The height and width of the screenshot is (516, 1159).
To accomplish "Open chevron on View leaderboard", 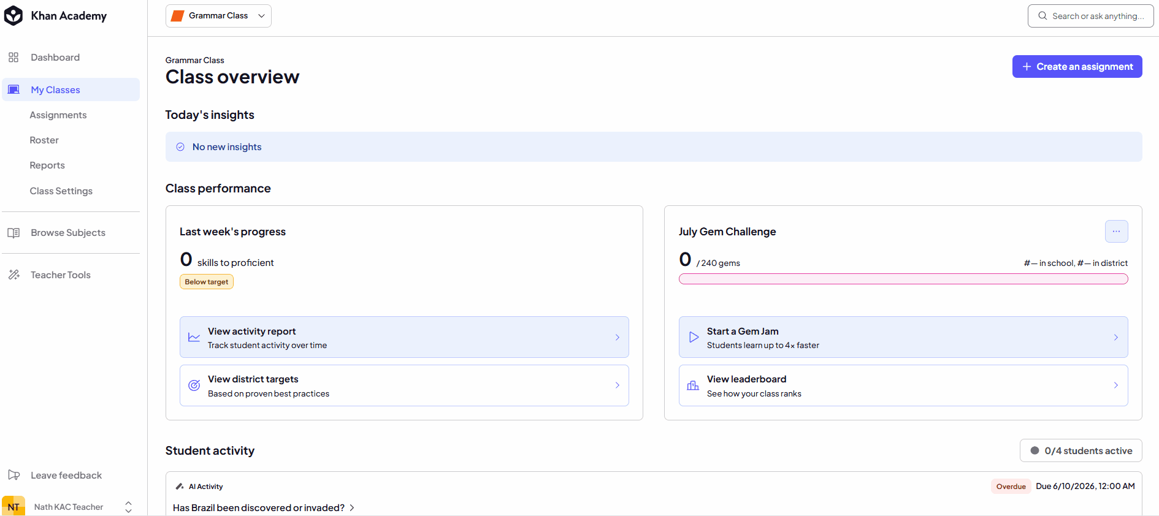I will [x=1116, y=385].
